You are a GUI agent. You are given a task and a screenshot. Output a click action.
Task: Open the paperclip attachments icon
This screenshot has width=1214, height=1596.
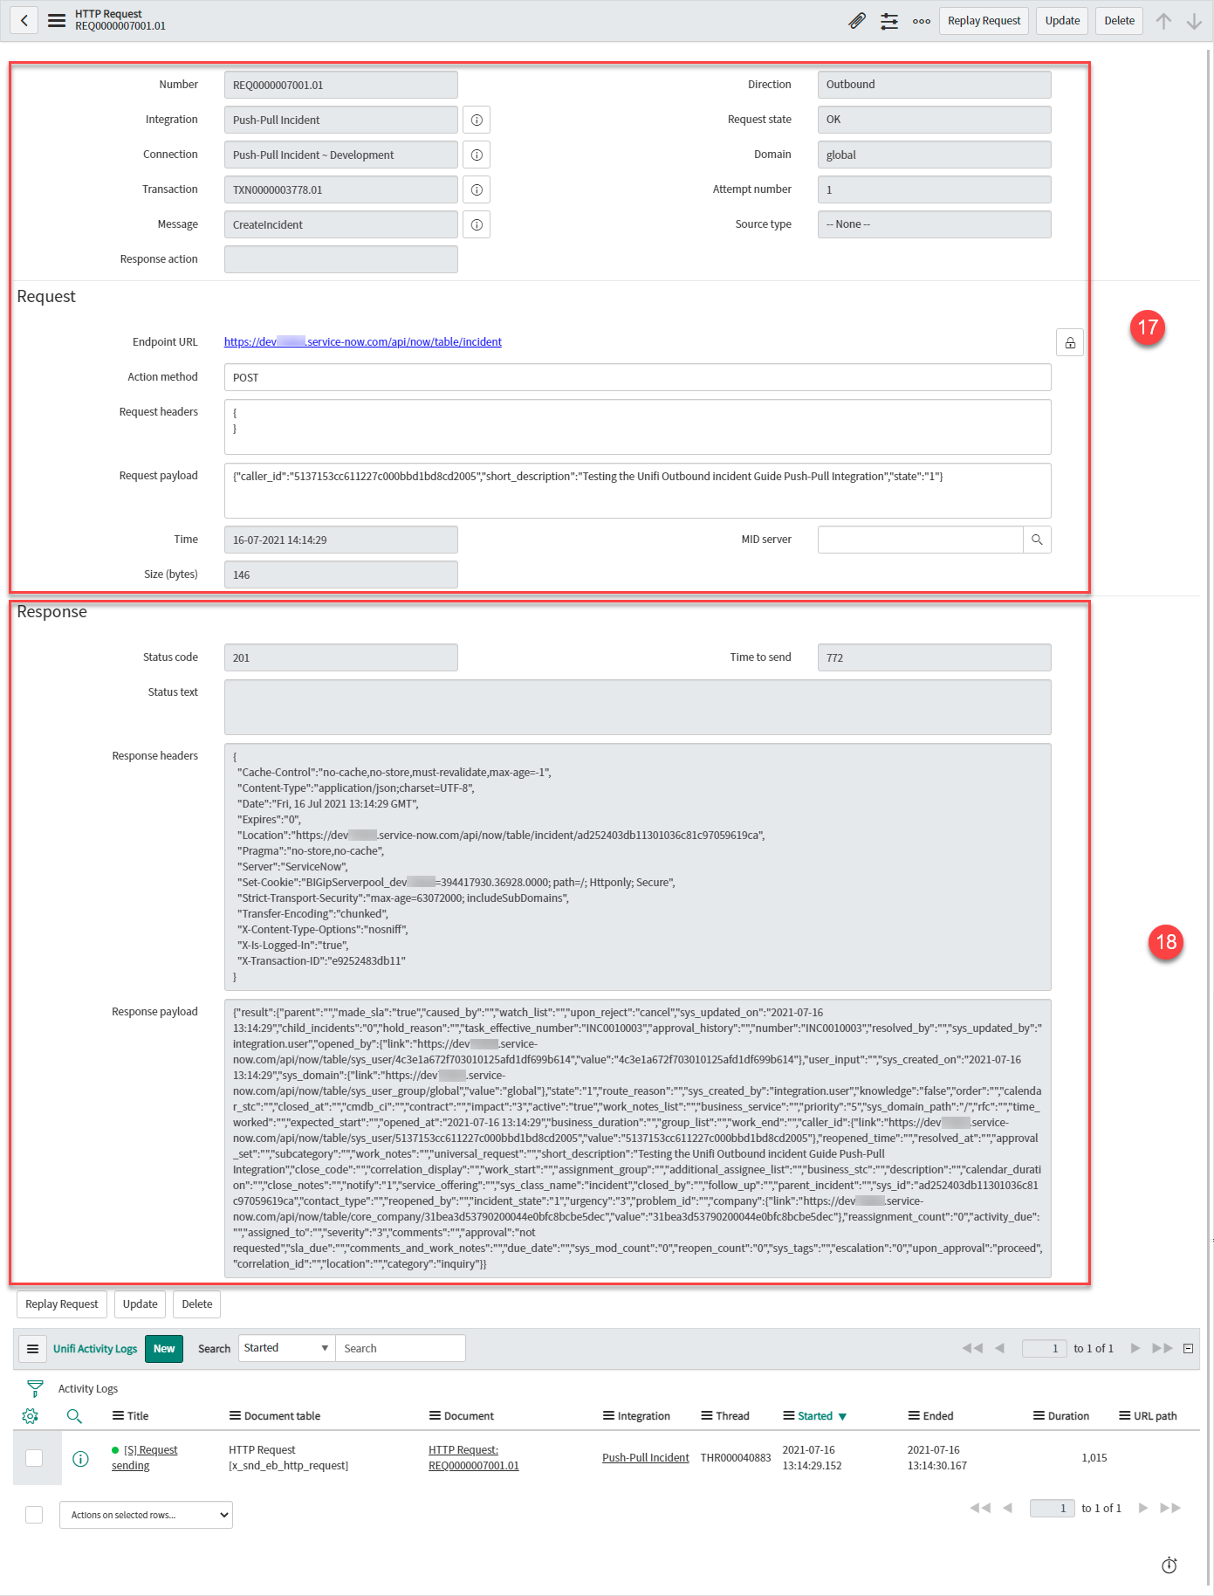857,21
